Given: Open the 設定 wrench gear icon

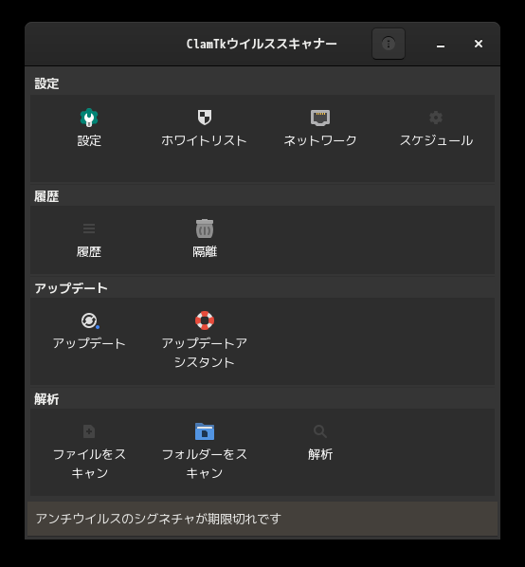Looking at the screenshot, I should 89,118.
